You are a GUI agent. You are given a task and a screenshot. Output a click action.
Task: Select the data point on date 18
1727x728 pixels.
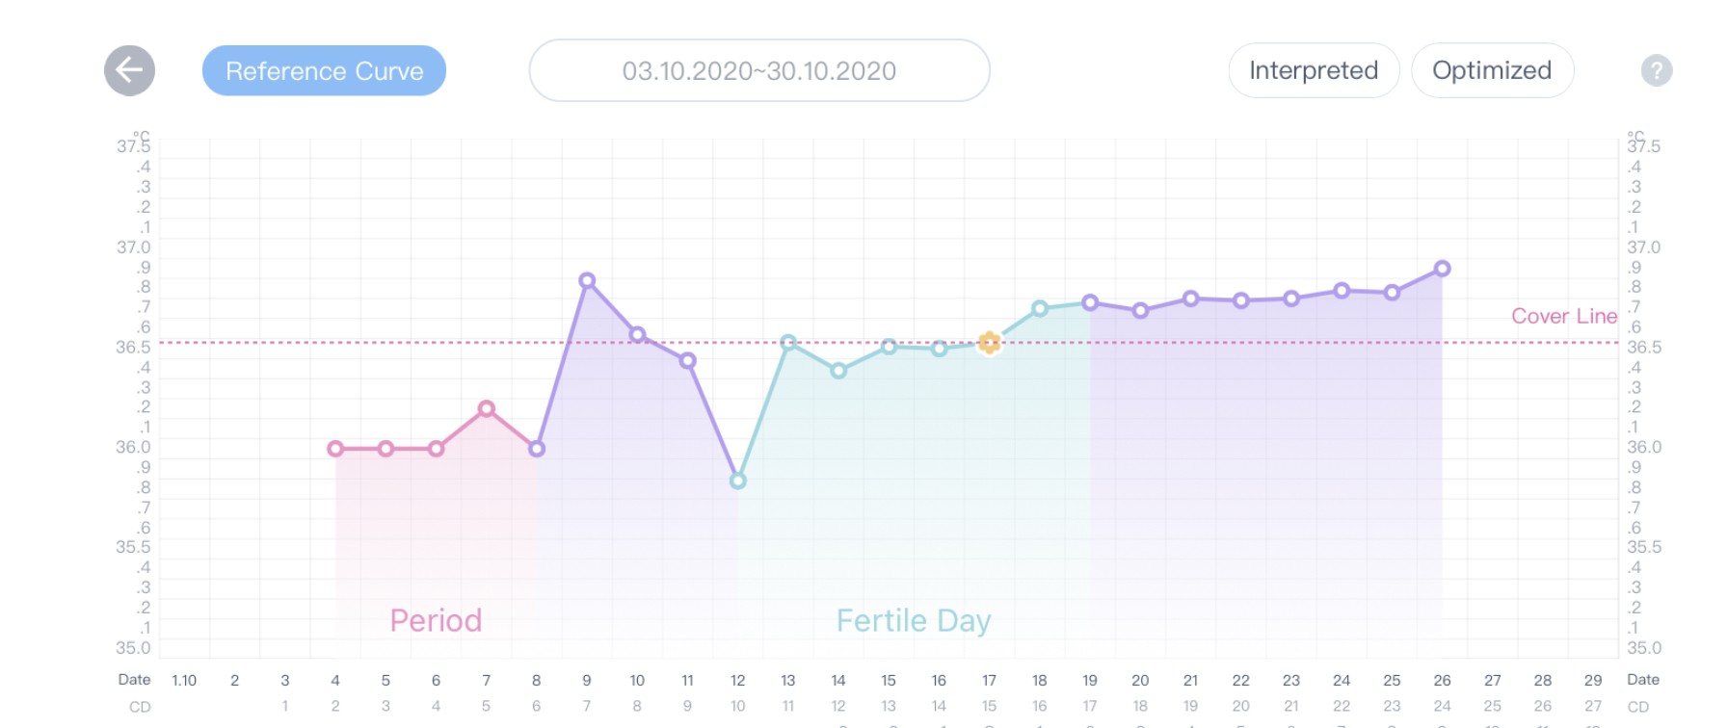click(x=1040, y=308)
